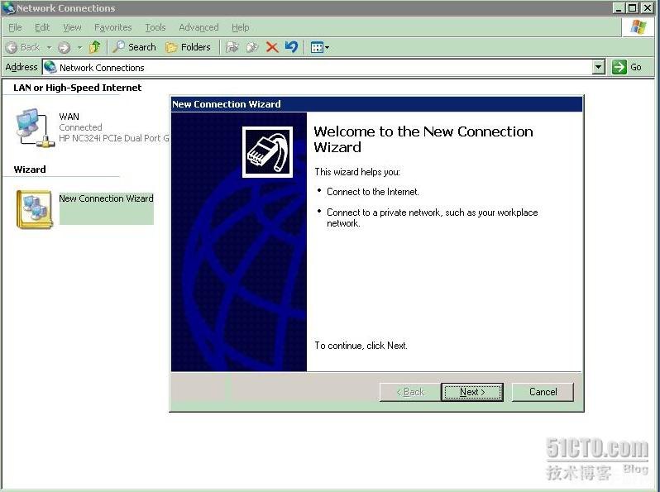The height and width of the screenshot is (492, 660).
Task: Open the Views dropdown in toolbar
Action: (x=319, y=47)
